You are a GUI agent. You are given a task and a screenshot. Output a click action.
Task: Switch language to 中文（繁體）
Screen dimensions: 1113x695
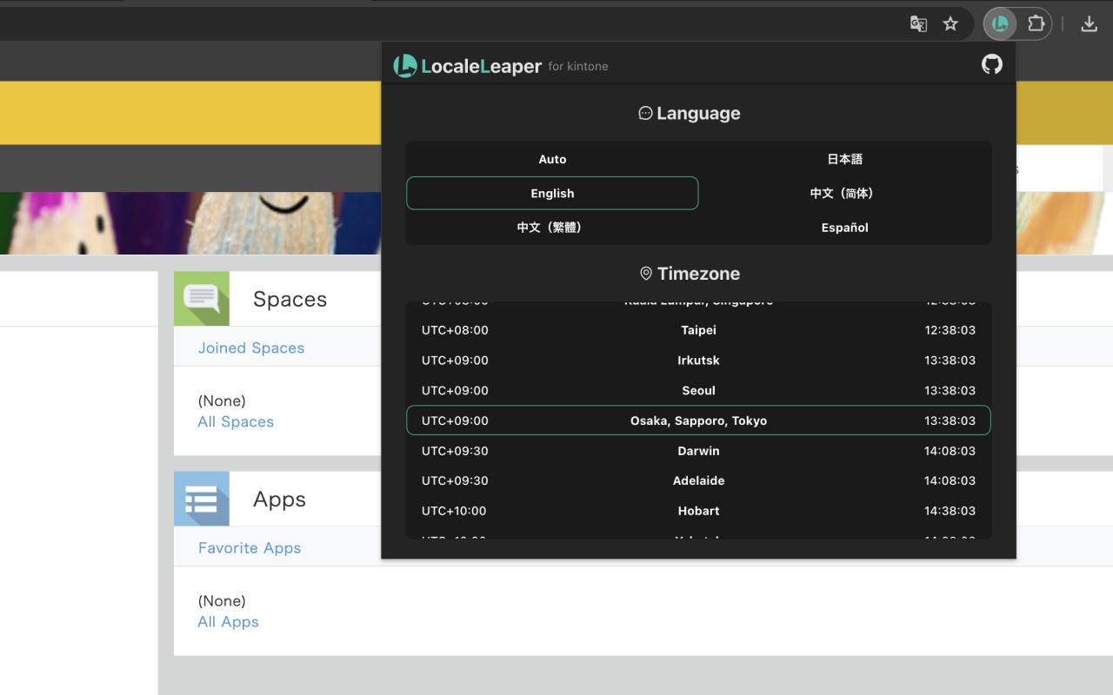(x=552, y=228)
